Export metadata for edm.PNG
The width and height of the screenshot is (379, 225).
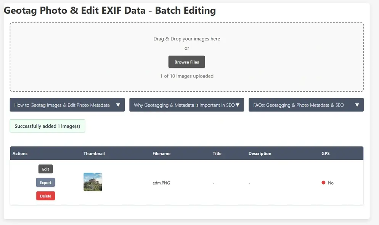[x=45, y=182]
